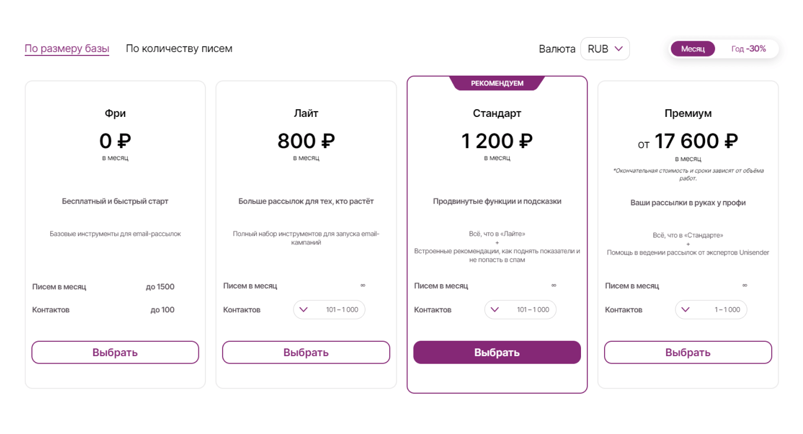This screenshot has height=434, width=803.
Task: Click the chevron in Стандарт contacts selector
Action: coord(495,309)
